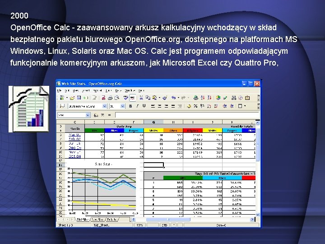Open the Insert menu

[86, 90]
